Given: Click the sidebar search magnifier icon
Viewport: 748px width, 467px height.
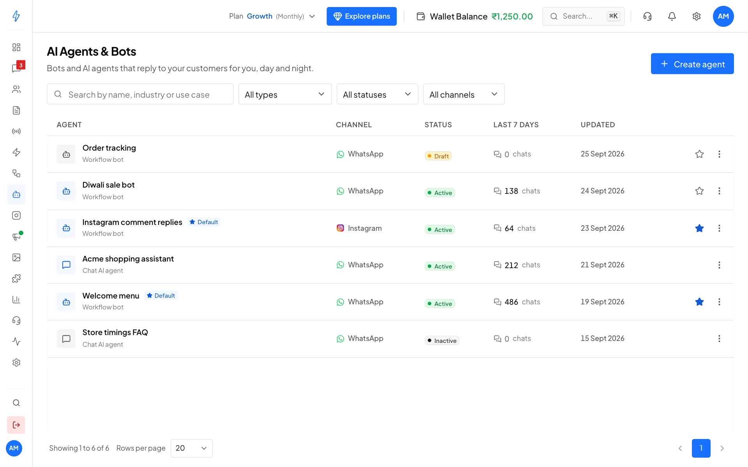Looking at the screenshot, I should (16, 403).
